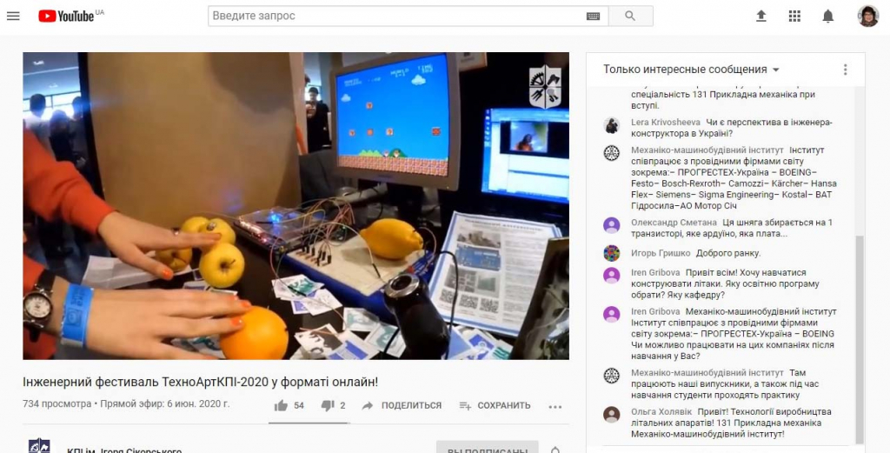Click message 'Там працюють наші випускники'
This screenshot has height=453, width=890.
(725, 383)
